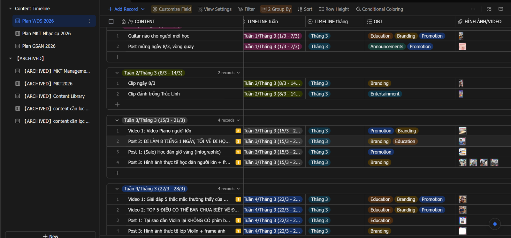Click the lock icon in CONTENT header
Screen dimensions: 511x238
pos(124,22)
